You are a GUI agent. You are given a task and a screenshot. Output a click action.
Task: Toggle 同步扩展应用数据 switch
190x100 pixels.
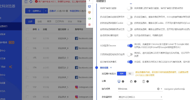click(130, 8)
